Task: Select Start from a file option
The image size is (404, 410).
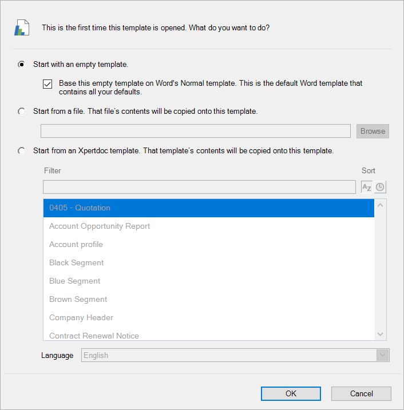Action: (x=21, y=112)
